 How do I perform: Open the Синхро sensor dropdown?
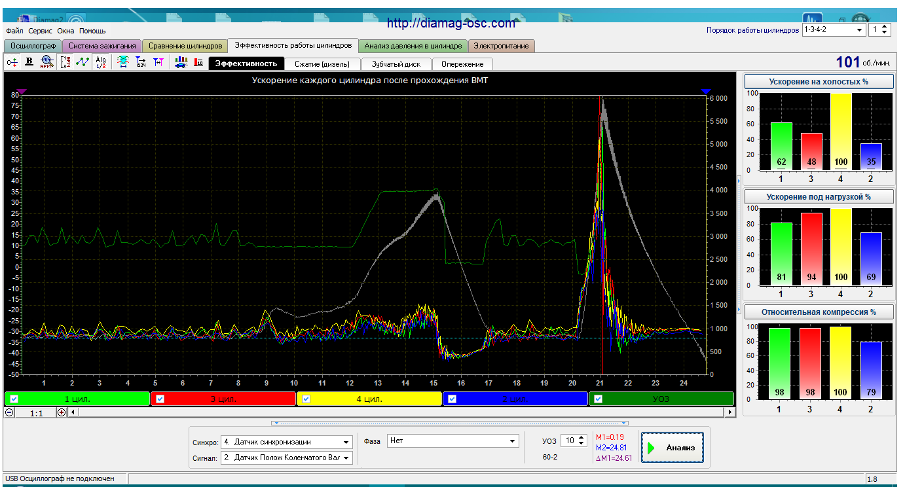pyautogui.click(x=287, y=442)
